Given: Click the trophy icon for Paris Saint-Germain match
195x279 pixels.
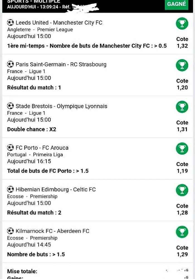Looking at the screenshot, I should (x=182, y=65).
